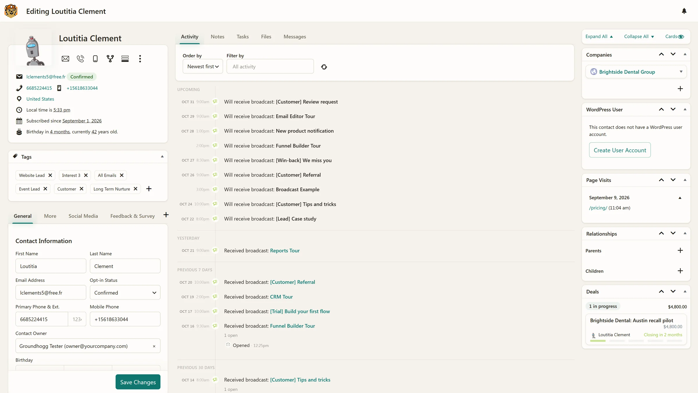Screen dimensions: 698x393
Task: Open Brightside Dental Austin recall pilot deal
Action: [631, 321]
